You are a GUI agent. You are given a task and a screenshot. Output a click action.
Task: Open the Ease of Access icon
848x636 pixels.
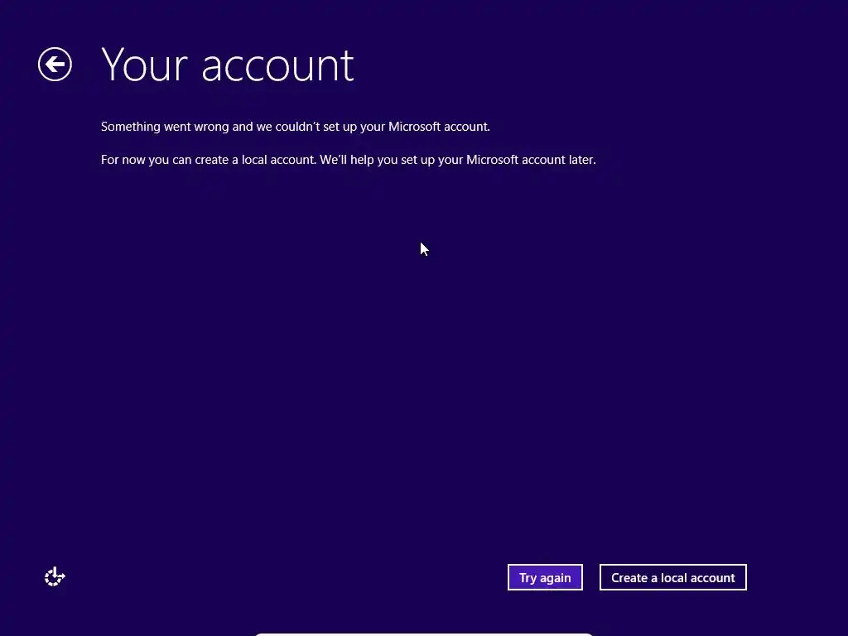[55, 577]
